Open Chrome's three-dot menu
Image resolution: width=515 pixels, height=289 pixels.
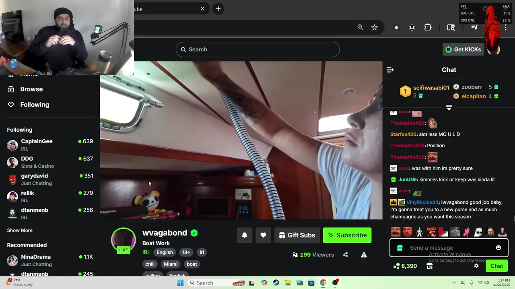pos(506,27)
